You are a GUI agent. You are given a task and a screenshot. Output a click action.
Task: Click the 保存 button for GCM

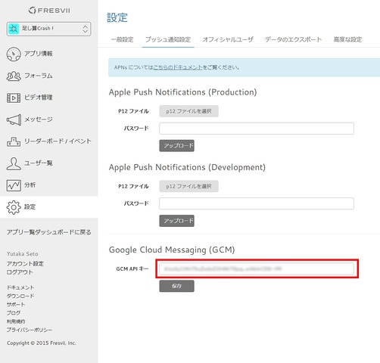click(176, 286)
